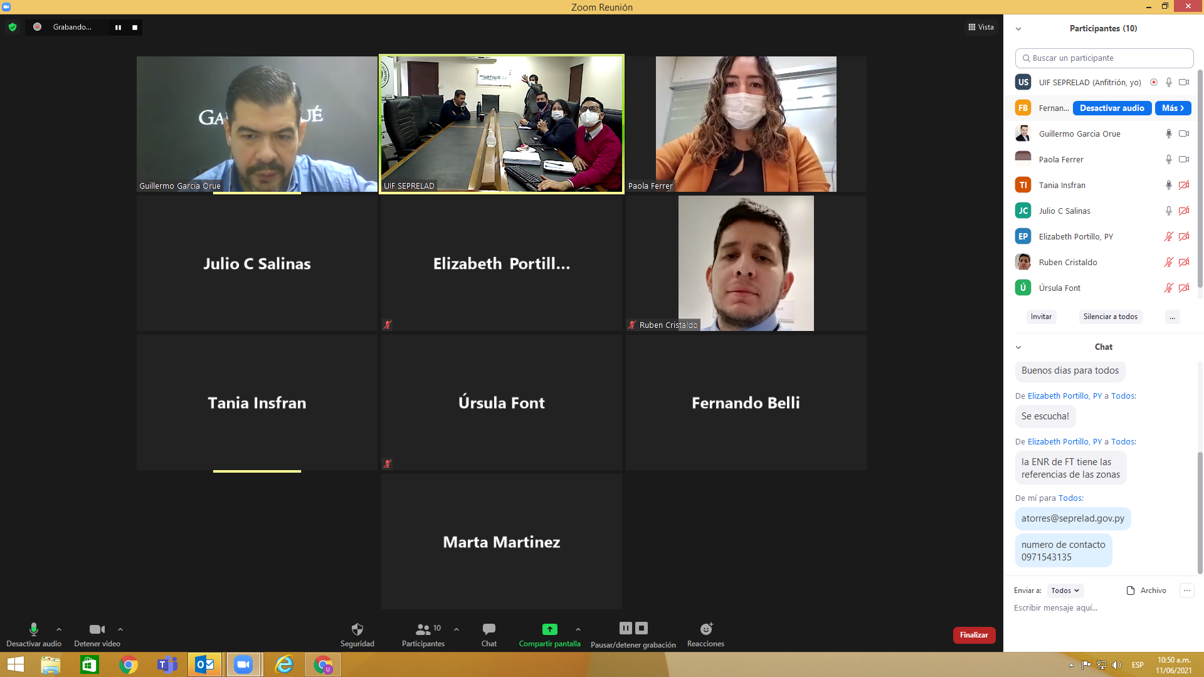Image resolution: width=1204 pixels, height=677 pixels.
Task: Open the Seguridad shield icon
Action: [x=357, y=629]
